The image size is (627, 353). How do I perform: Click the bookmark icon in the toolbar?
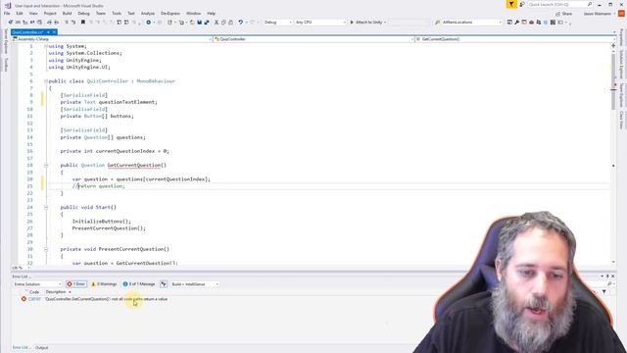[83, 23]
